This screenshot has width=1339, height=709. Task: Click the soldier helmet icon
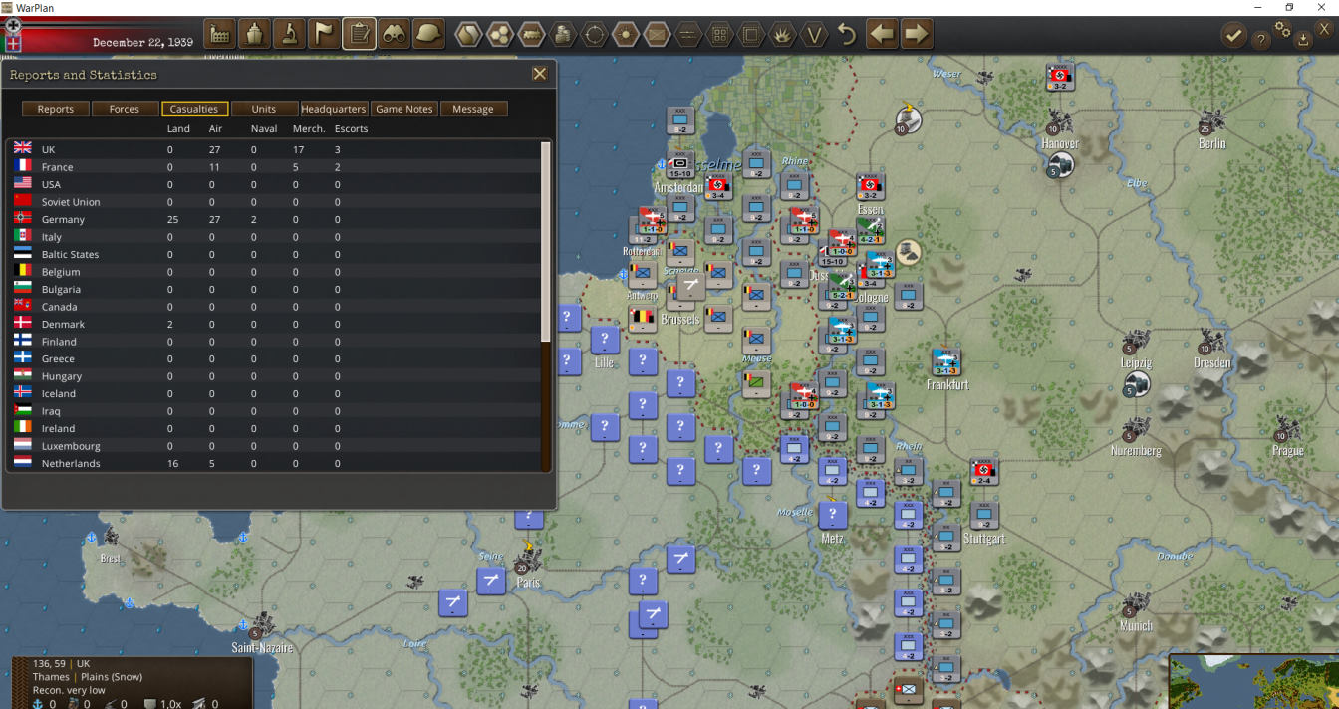click(429, 34)
